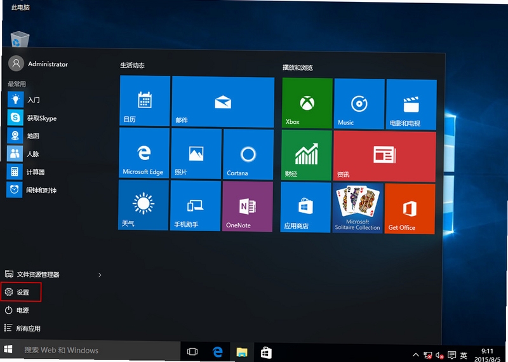Open the News (资讯) tile
This screenshot has height=362, width=508.
pyautogui.click(x=385, y=156)
